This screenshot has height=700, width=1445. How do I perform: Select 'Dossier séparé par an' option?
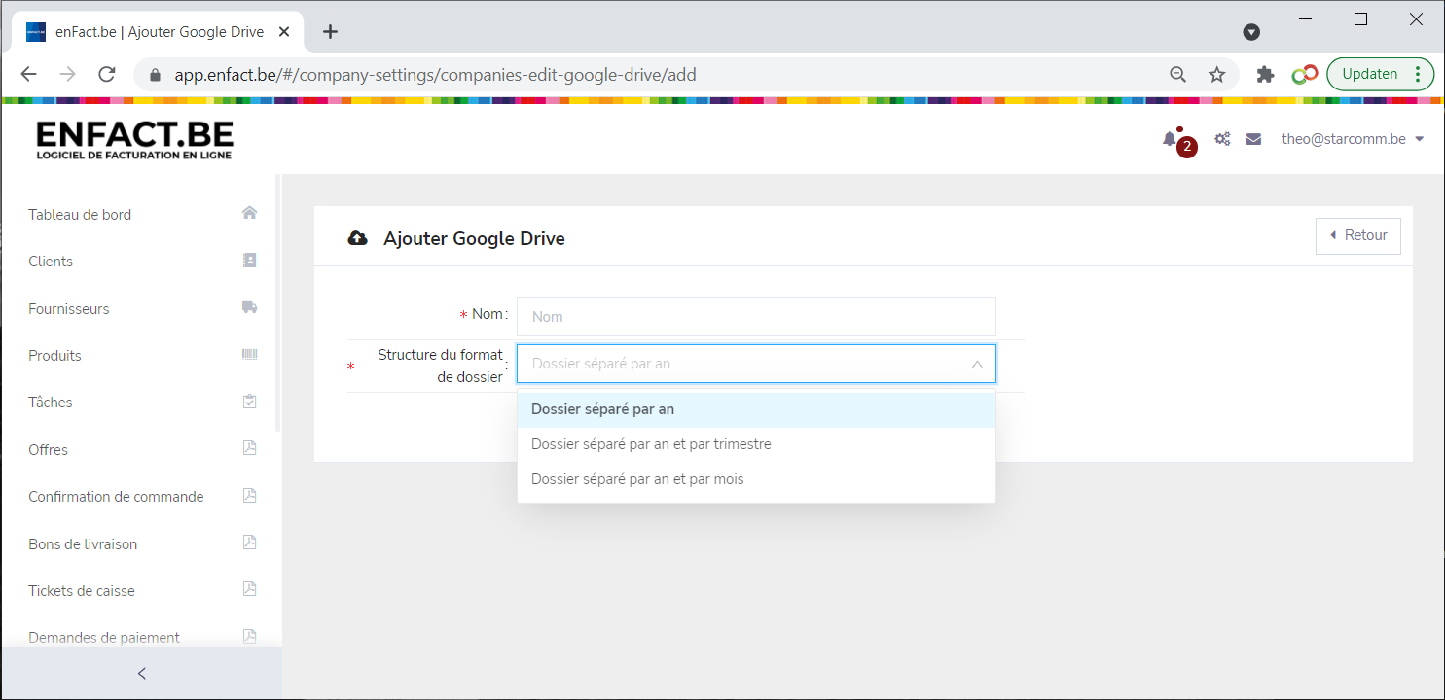click(x=756, y=409)
